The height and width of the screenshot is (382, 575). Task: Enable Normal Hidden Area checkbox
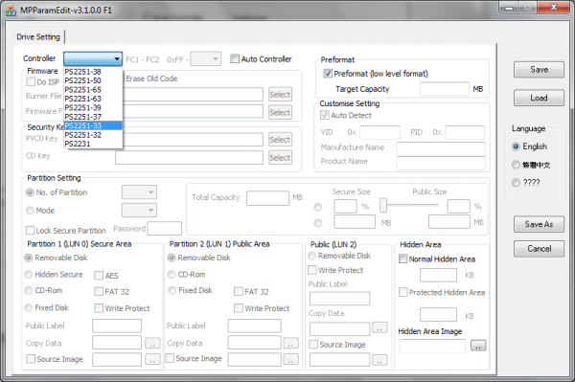pyautogui.click(x=403, y=258)
